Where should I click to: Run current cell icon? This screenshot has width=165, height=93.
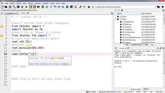(30, 7)
